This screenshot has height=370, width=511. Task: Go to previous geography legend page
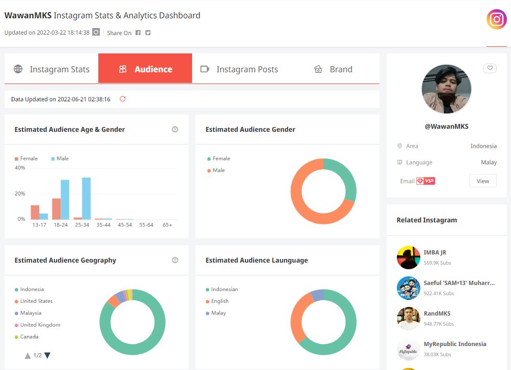point(28,355)
